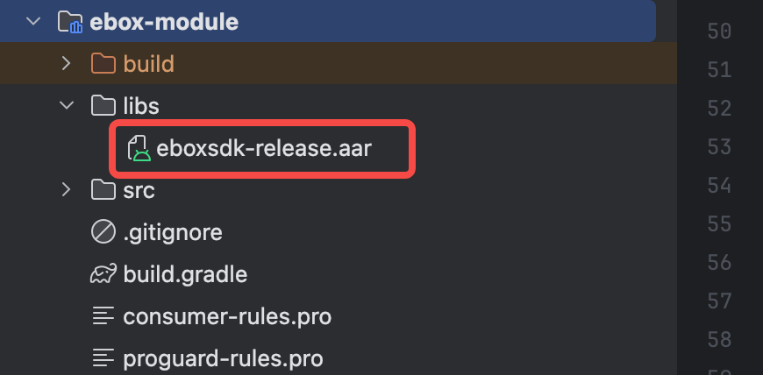The width and height of the screenshot is (763, 375).
Task: Select eboxsdk-release.aar in the project tree
Action: [264, 148]
